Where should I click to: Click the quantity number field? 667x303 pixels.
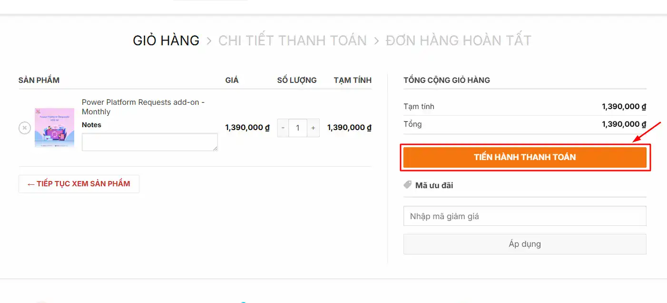pyautogui.click(x=298, y=128)
